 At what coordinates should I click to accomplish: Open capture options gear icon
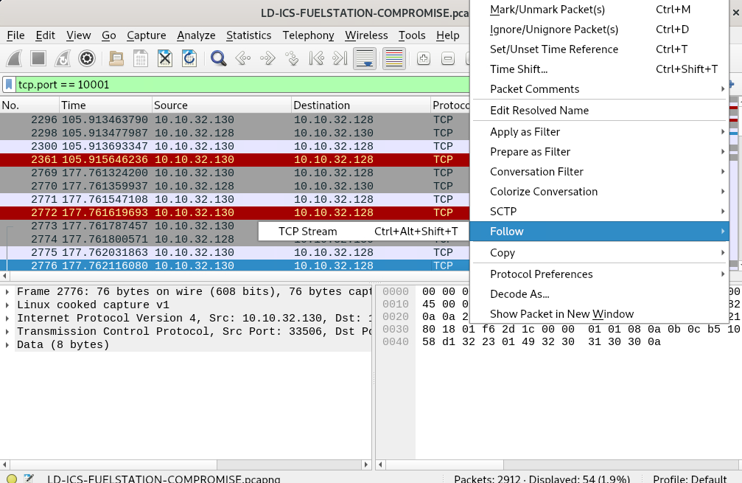click(x=87, y=58)
